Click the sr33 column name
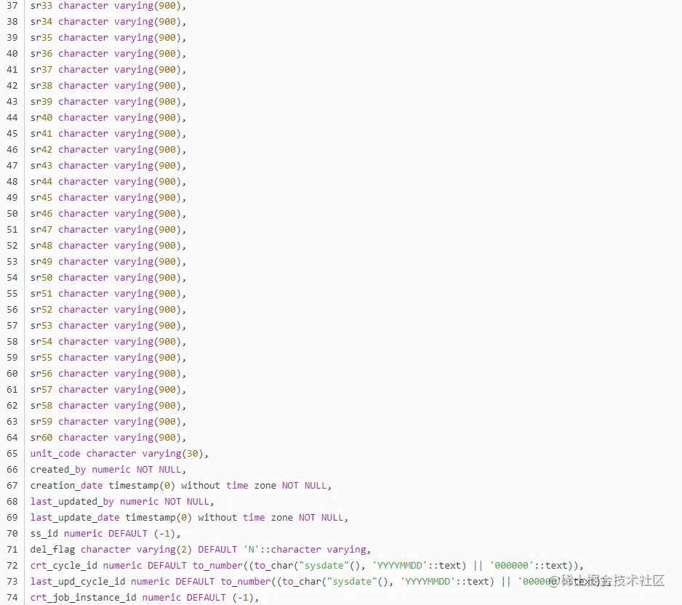The height and width of the screenshot is (605, 682). [41, 6]
